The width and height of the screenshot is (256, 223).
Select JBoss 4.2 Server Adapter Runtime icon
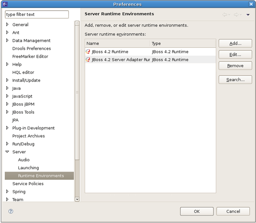coord(88,60)
